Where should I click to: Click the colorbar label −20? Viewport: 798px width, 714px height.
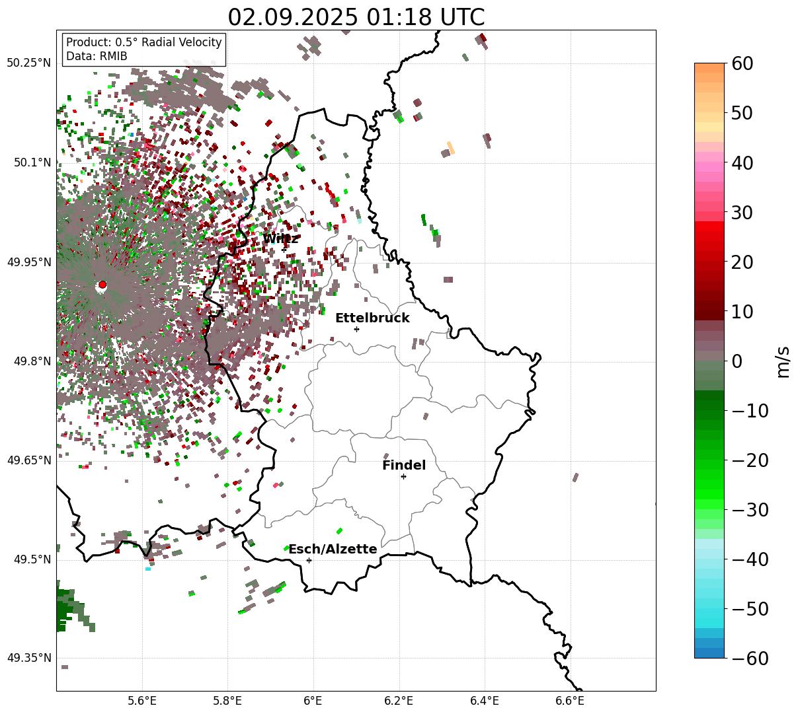click(750, 460)
